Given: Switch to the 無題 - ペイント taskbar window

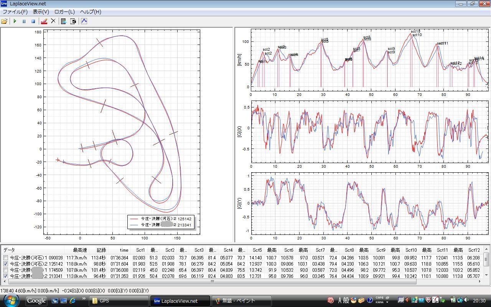Looking at the screenshot, I should (242, 301).
